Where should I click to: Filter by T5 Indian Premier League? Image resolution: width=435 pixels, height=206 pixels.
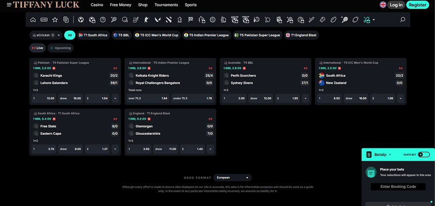[x=207, y=35]
